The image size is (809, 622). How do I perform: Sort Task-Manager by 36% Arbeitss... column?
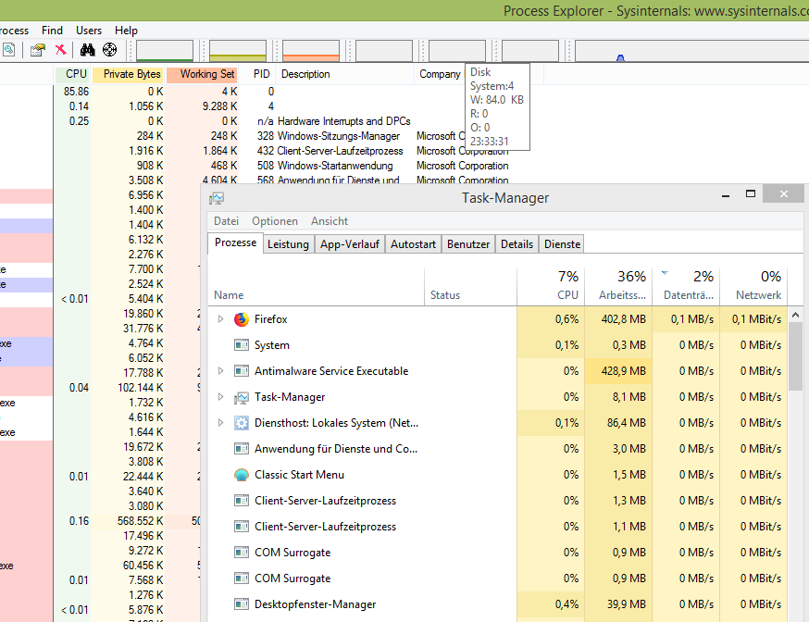click(618, 286)
